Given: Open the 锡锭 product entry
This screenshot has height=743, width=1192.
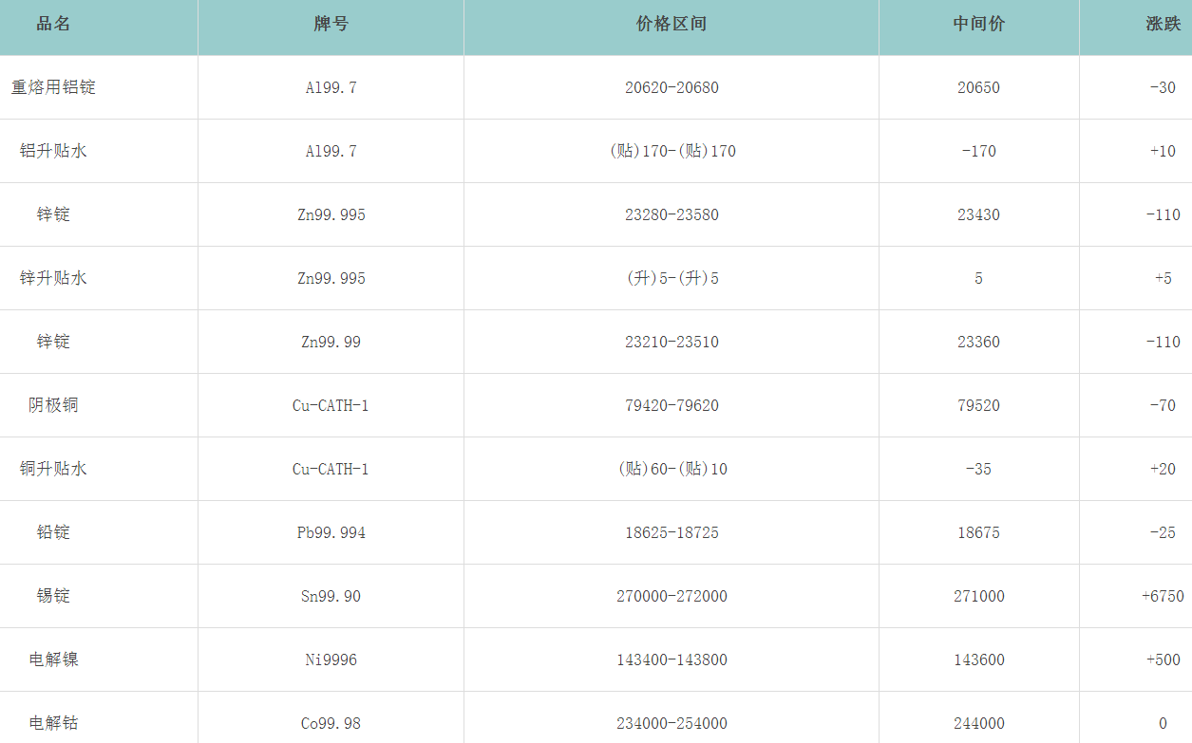Looking at the screenshot, I should pos(53,596).
